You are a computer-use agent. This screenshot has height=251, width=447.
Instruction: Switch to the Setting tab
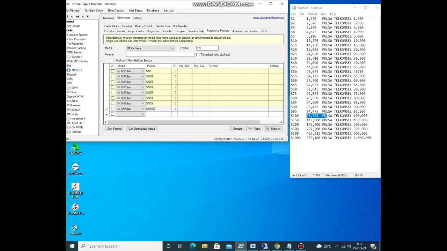click(x=137, y=18)
